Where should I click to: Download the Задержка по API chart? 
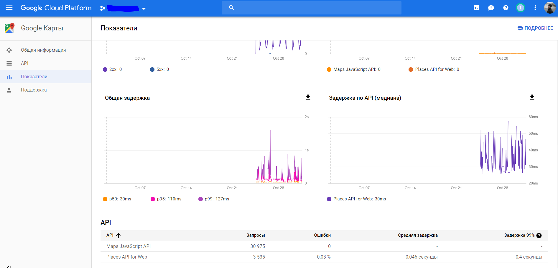tap(532, 97)
